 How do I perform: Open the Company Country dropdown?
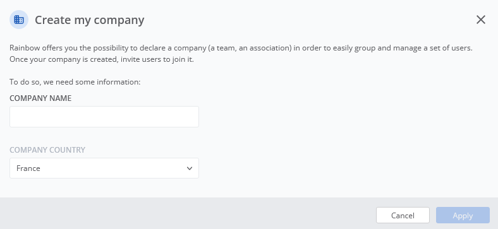click(x=104, y=168)
